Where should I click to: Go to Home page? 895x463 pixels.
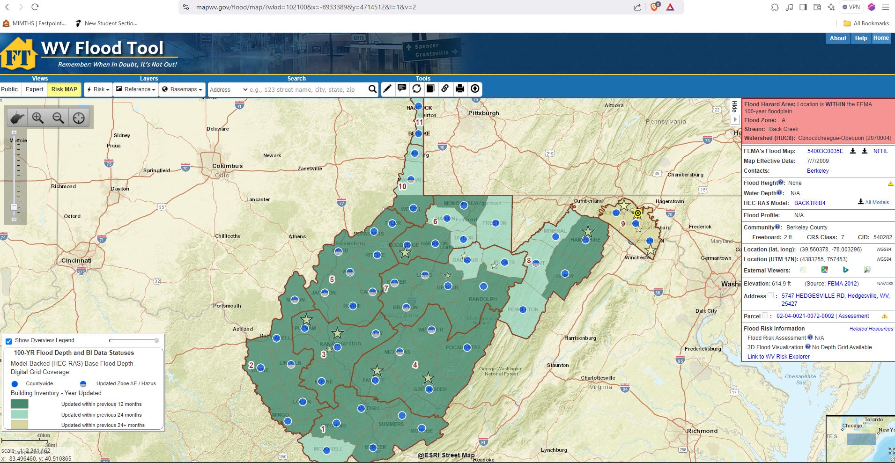[880, 38]
